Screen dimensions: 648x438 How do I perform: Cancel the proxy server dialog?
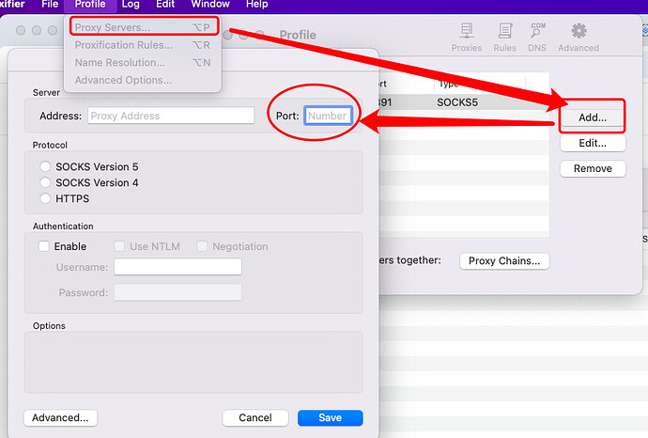pyautogui.click(x=255, y=417)
